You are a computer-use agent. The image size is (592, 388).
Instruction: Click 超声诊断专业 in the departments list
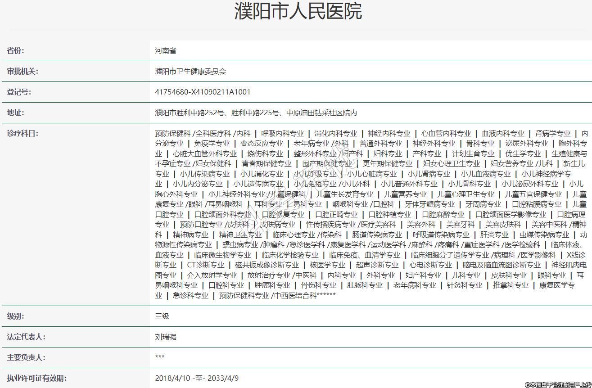point(377,265)
